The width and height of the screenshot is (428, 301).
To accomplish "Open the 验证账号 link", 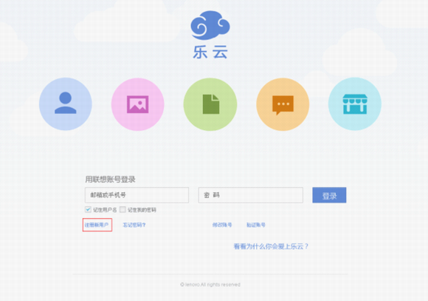I will [x=256, y=225].
